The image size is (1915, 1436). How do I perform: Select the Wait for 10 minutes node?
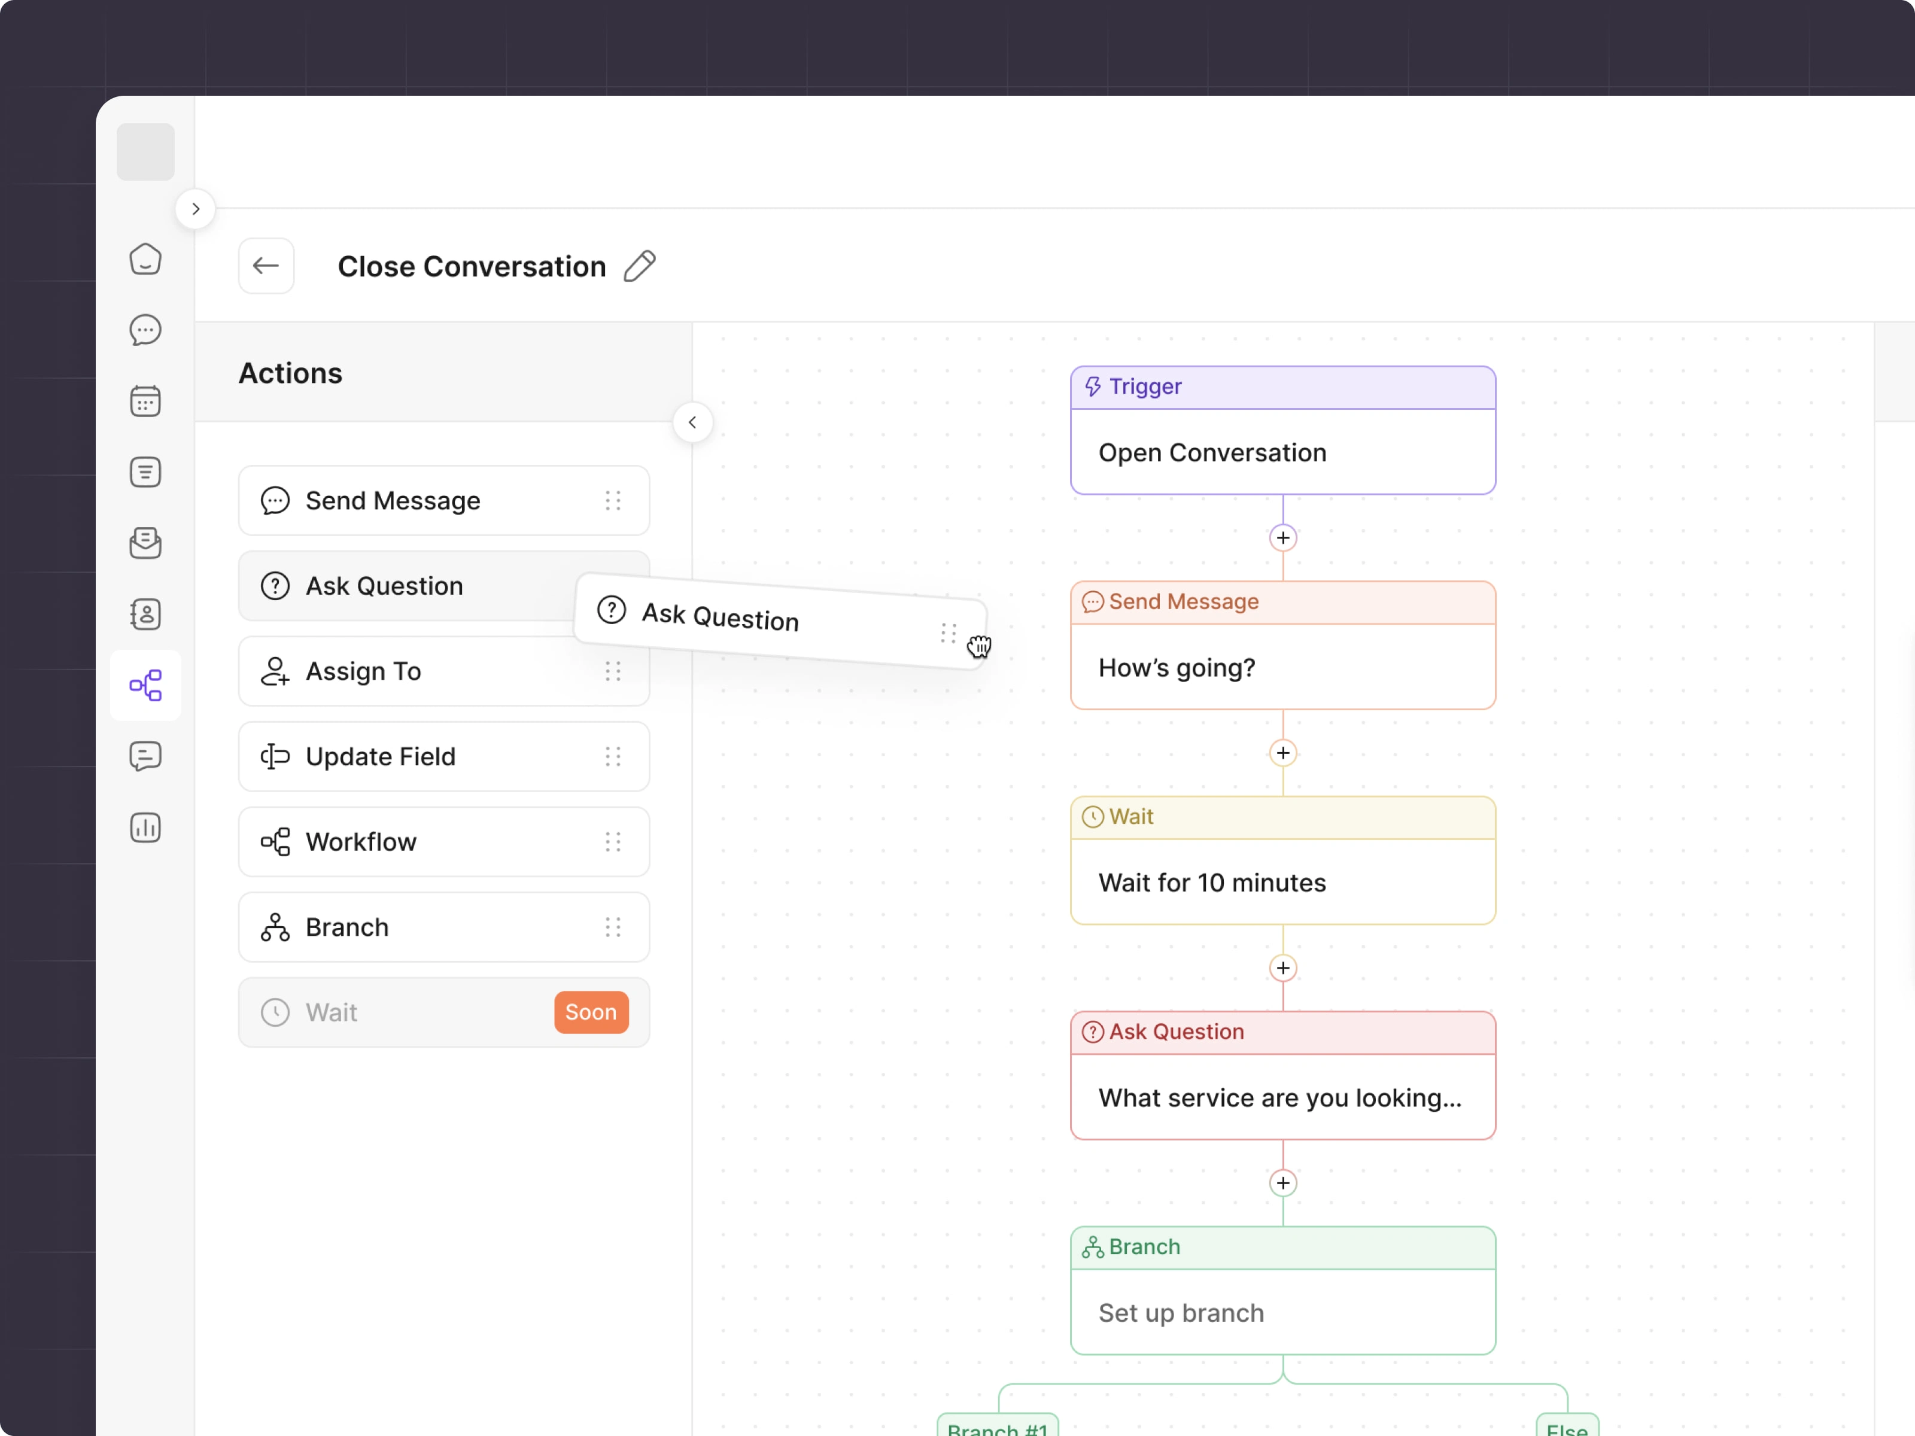coord(1282,882)
